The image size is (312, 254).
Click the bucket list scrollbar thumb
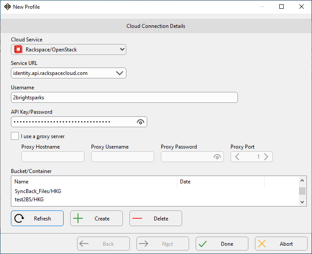click(302, 191)
